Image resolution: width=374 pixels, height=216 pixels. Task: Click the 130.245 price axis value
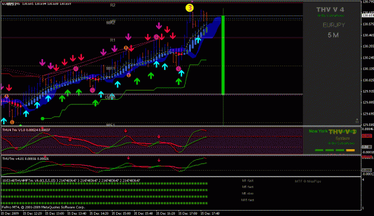(x=368, y=57)
